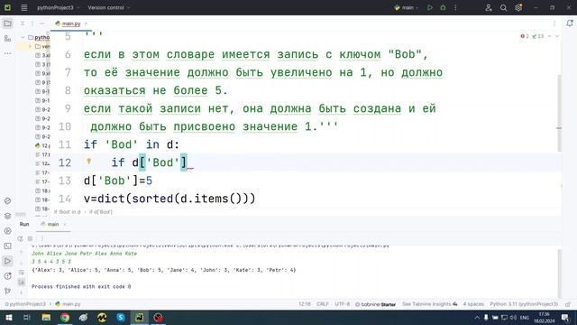577x325 pixels.
Task: Open the Project tool window
Action: 7,23
